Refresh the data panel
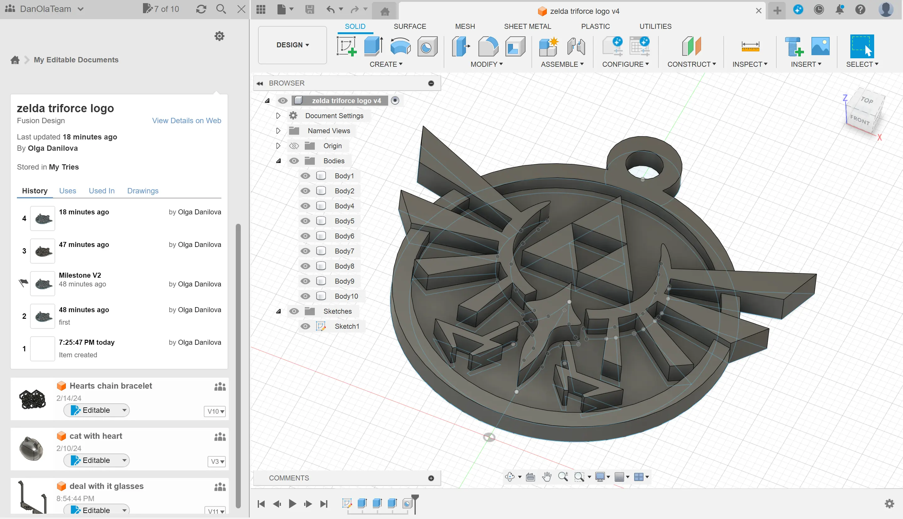 pos(201,9)
